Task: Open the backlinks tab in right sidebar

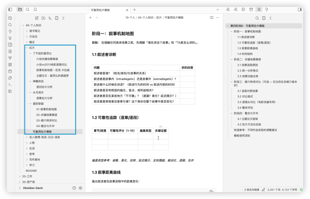Action: 228,9
